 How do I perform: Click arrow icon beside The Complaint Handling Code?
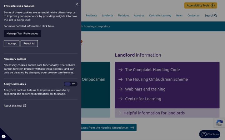click(121, 70)
